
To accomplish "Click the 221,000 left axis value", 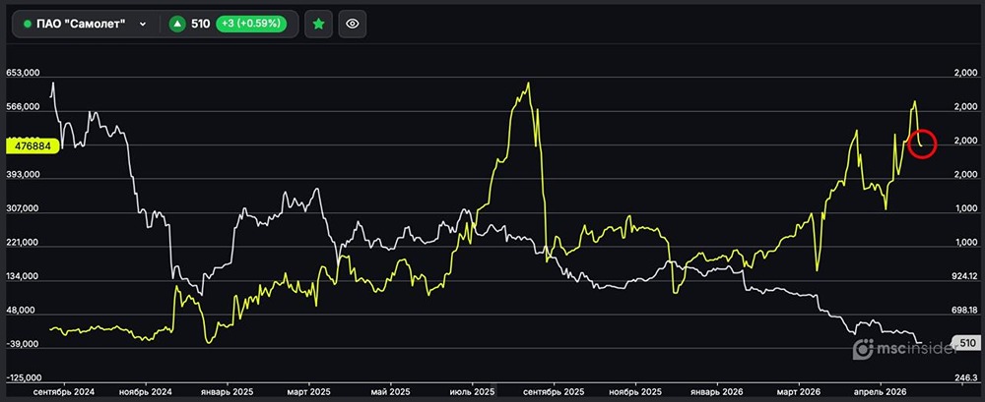I will pos(24,243).
